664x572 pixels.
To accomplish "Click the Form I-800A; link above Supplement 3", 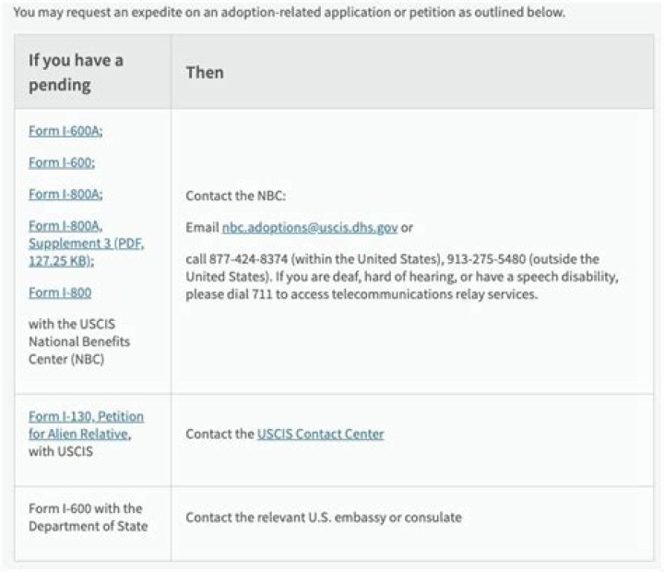I will tap(65, 194).
